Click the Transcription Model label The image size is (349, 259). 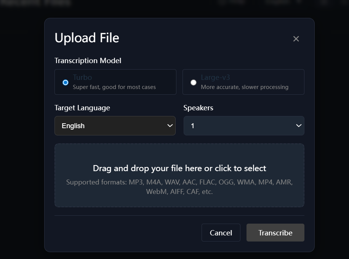(88, 61)
